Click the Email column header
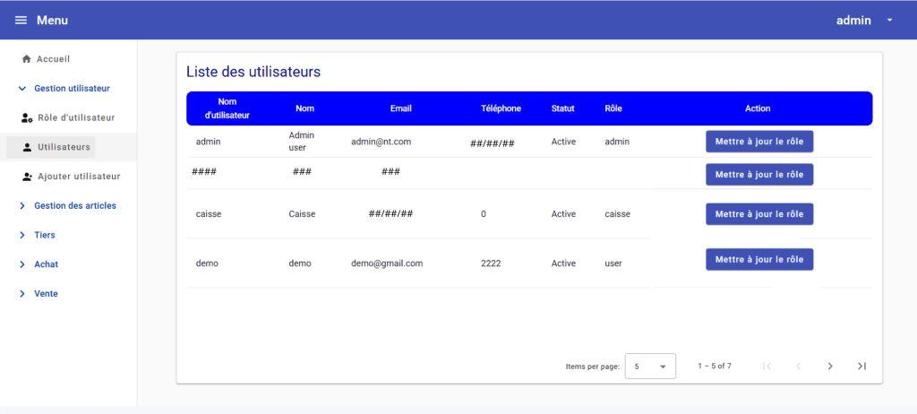Screen dimensions: 917x414 pyautogui.click(x=400, y=108)
